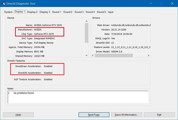Click the Device list scroll up arrow
The width and height of the screenshot is (178, 120).
[x=86, y=21]
